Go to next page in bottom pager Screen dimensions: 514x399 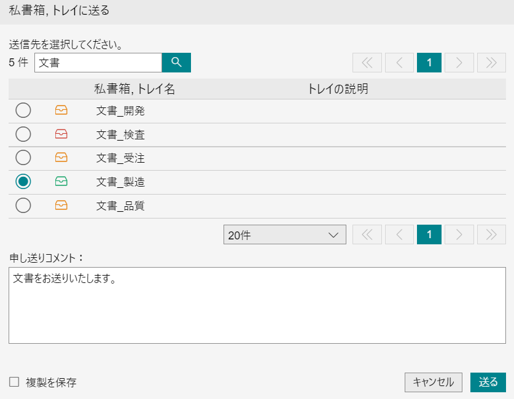click(x=459, y=234)
